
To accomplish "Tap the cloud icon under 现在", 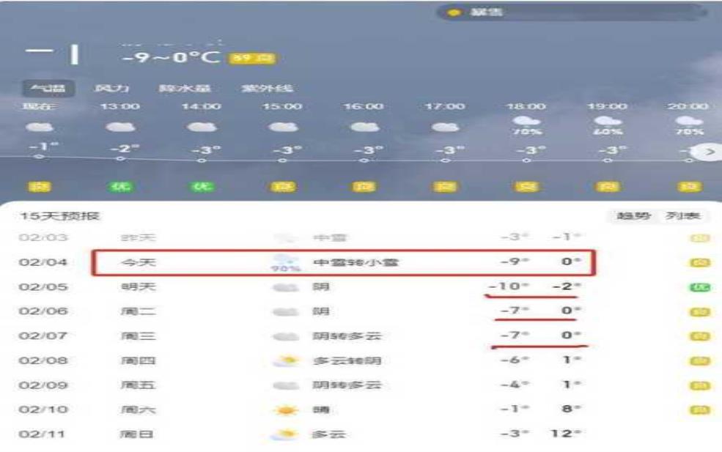I will pos(40,127).
